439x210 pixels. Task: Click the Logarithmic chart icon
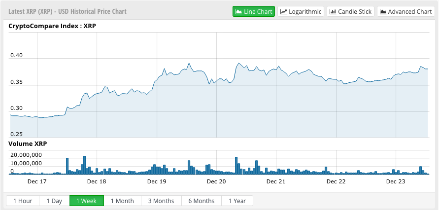(x=284, y=11)
